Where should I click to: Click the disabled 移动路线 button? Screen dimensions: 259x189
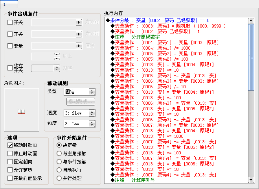point(81,102)
